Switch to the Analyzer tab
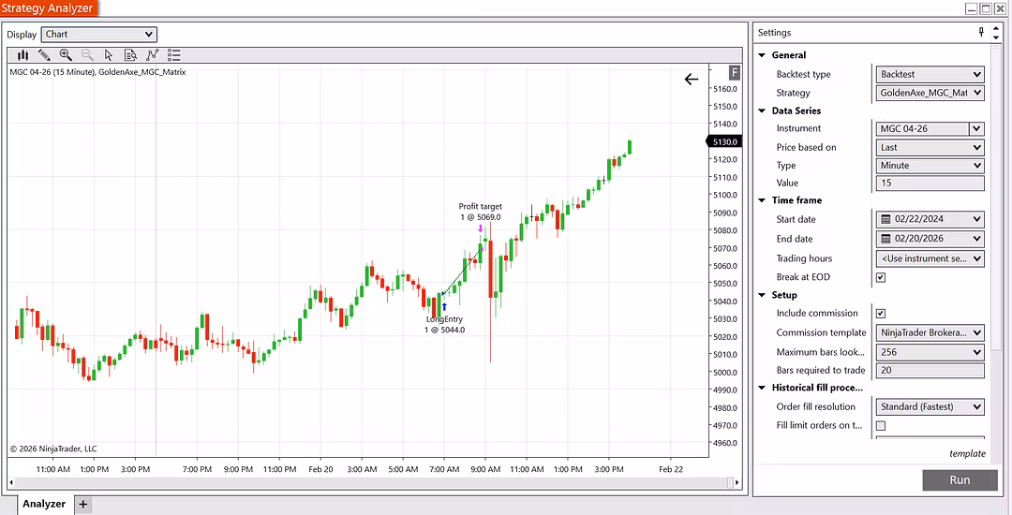Viewport: 1012px width, 515px height. tap(44, 504)
